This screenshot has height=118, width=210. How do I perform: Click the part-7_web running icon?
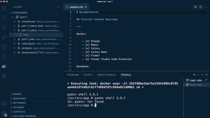[x=19, y=39]
